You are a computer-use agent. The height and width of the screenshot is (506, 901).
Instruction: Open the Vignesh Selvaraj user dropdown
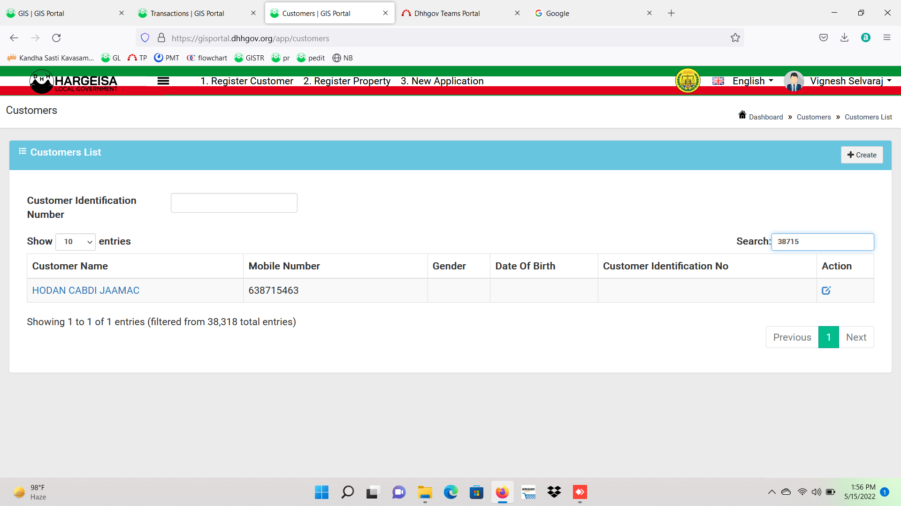[850, 81]
